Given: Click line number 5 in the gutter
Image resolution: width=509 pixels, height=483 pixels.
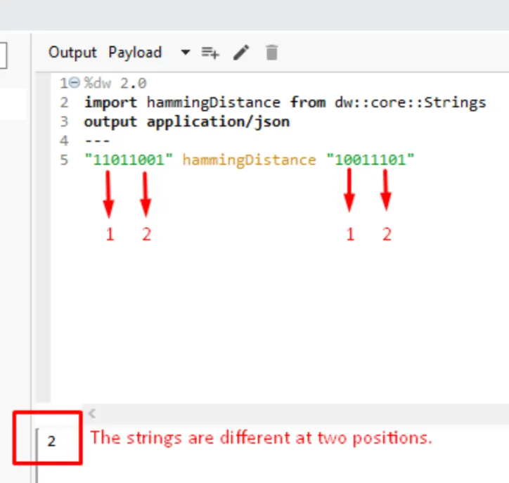Looking at the screenshot, I should (x=64, y=160).
